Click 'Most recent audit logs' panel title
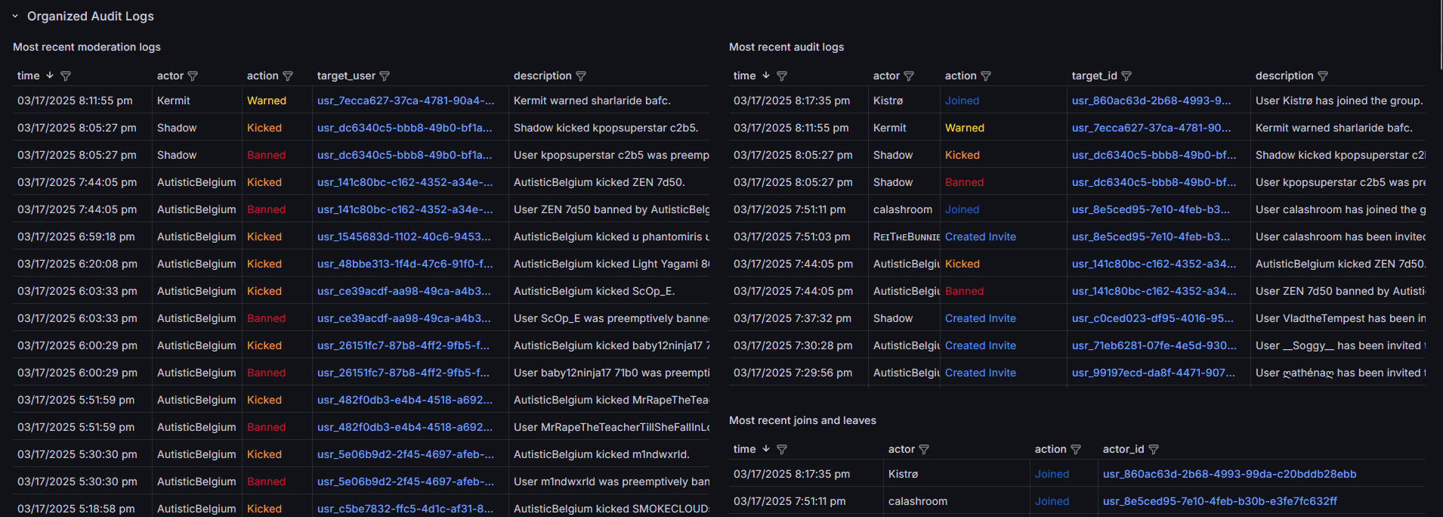The image size is (1443, 517). (786, 47)
